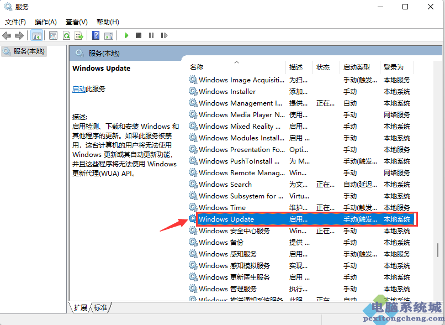Click the Back arrow toolbar icon

(7, 35)
